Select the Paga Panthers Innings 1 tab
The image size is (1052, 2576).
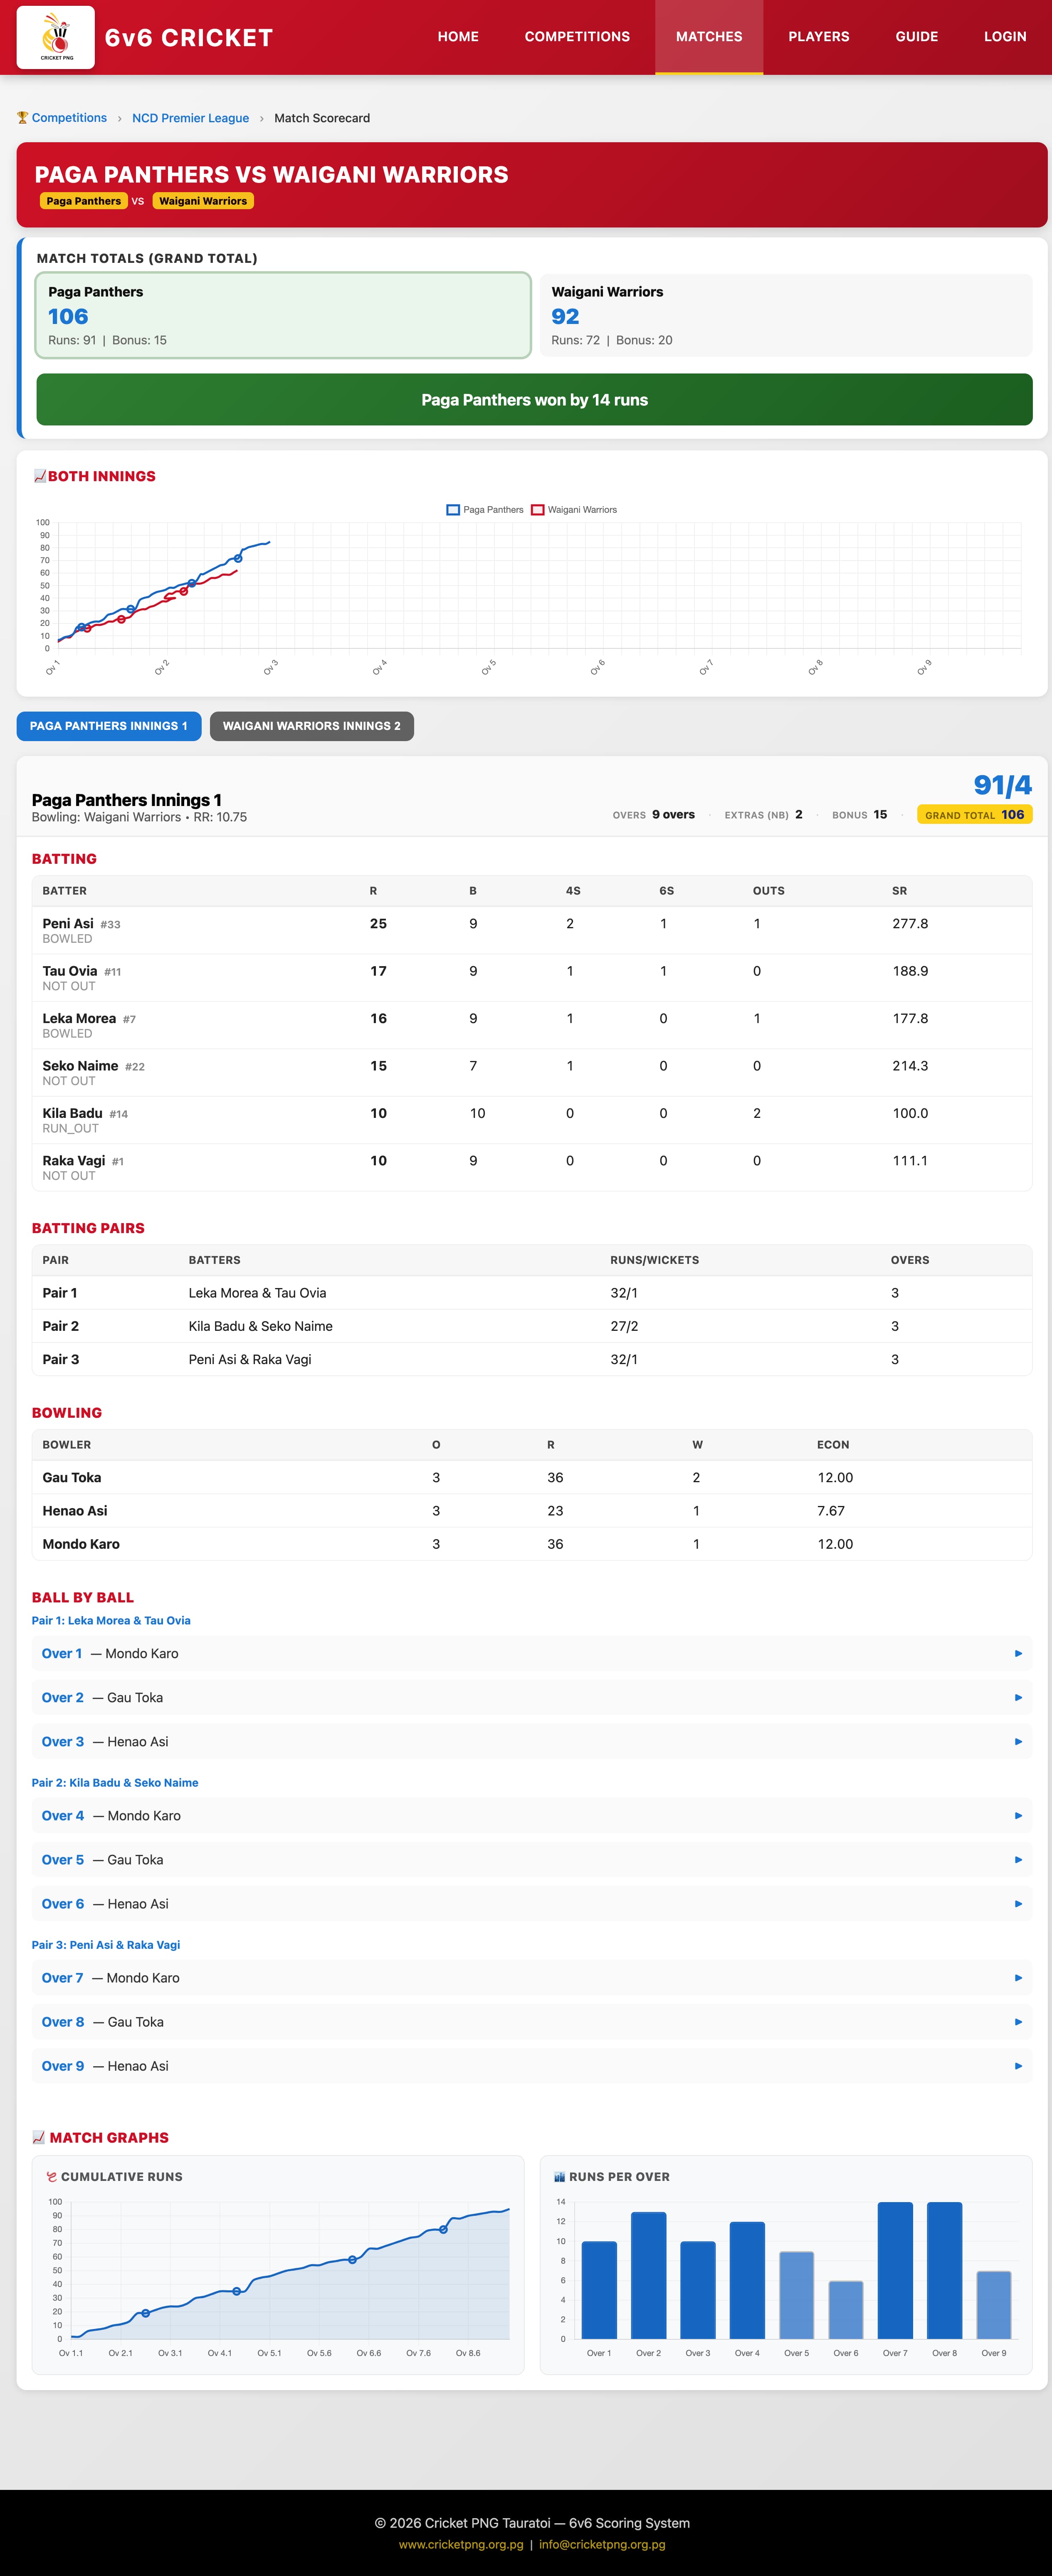point(109,726)
